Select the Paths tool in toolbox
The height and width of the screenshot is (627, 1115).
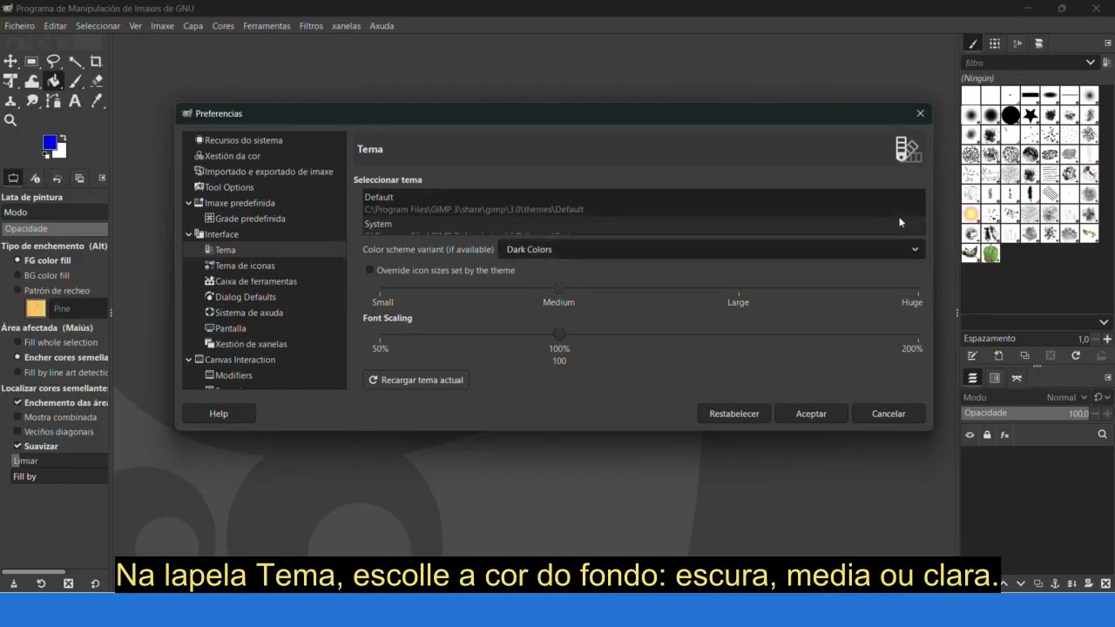click(53, 101)
